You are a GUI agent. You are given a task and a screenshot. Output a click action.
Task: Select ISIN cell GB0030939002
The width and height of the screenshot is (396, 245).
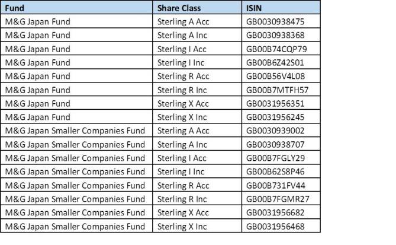(x=281, y=131)
